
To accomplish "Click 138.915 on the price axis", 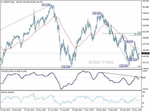I will click(145, 69).
